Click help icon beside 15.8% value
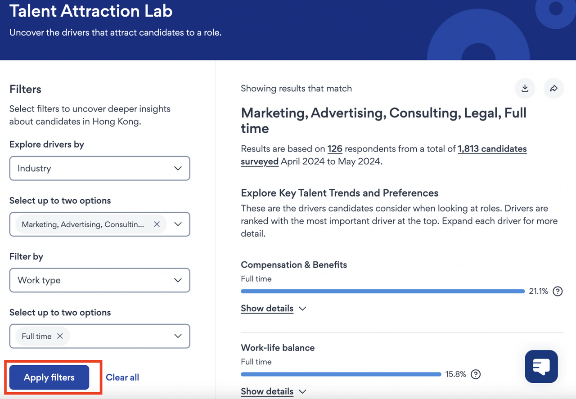Image resolution: width=576 pixels, height=399 pixels. tap(476, 374)
